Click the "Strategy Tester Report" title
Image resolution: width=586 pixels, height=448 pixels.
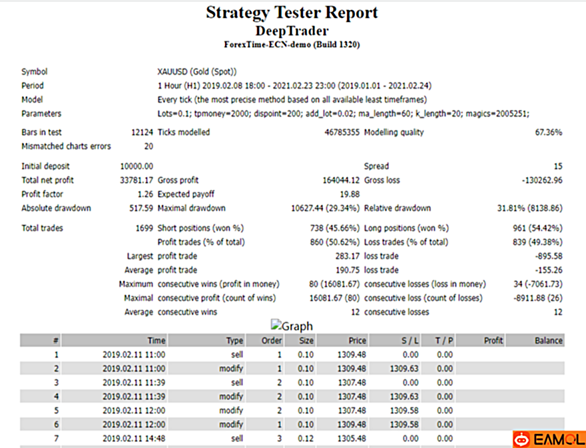[292, 13]
